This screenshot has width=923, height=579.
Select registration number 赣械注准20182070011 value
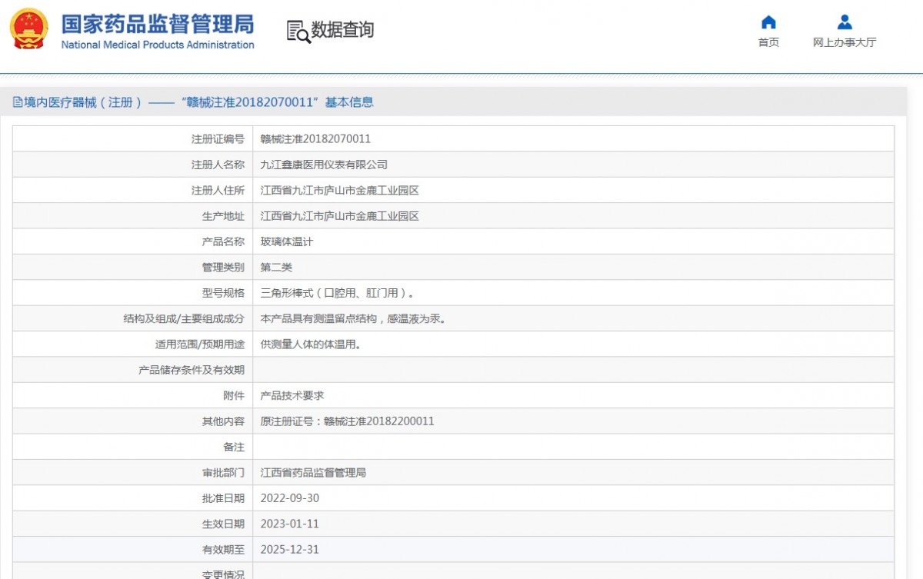[x=315, y=139]
